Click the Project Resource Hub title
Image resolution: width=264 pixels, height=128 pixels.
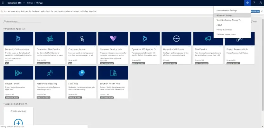click(237, 49)
